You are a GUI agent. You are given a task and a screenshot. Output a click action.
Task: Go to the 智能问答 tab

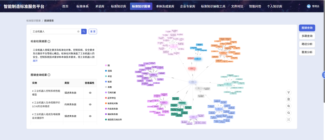pyautogui.click(x=255, y=6)
